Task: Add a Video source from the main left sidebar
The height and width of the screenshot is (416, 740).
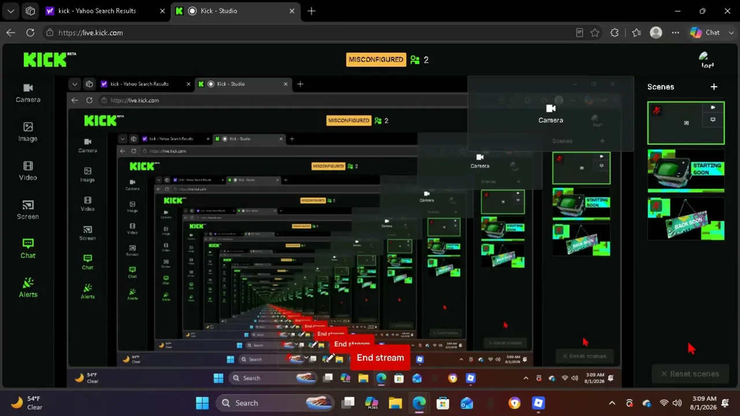Action: (x=28, y=171)
